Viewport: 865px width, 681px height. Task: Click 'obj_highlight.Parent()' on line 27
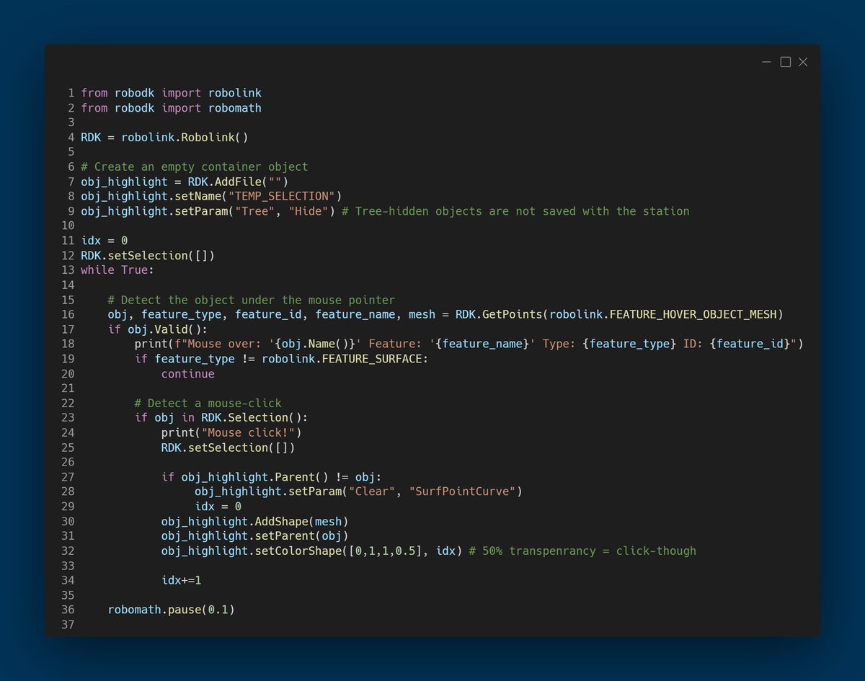(255, 477)
